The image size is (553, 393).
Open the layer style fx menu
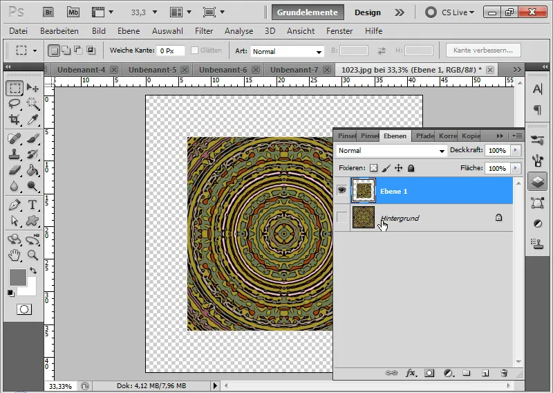coord(411,373)
